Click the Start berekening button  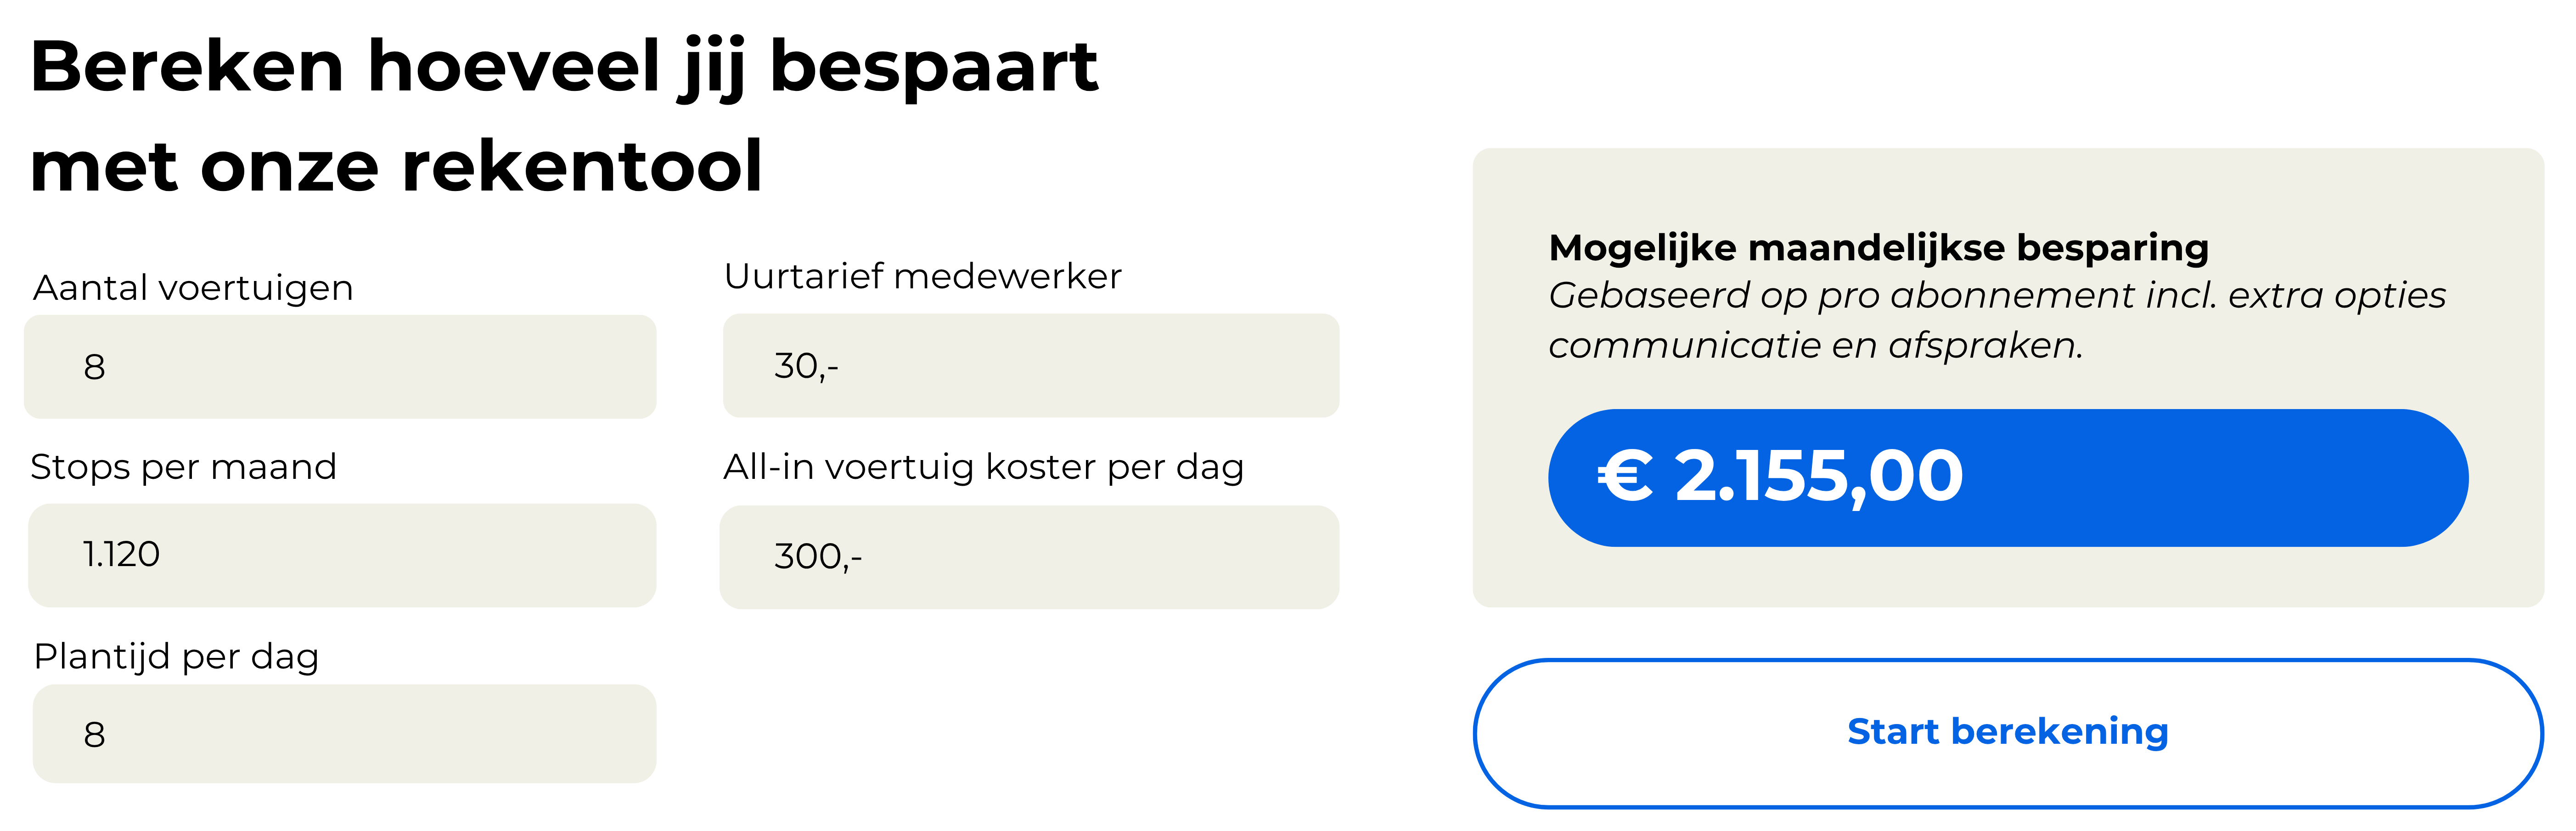coord(2008,733)
